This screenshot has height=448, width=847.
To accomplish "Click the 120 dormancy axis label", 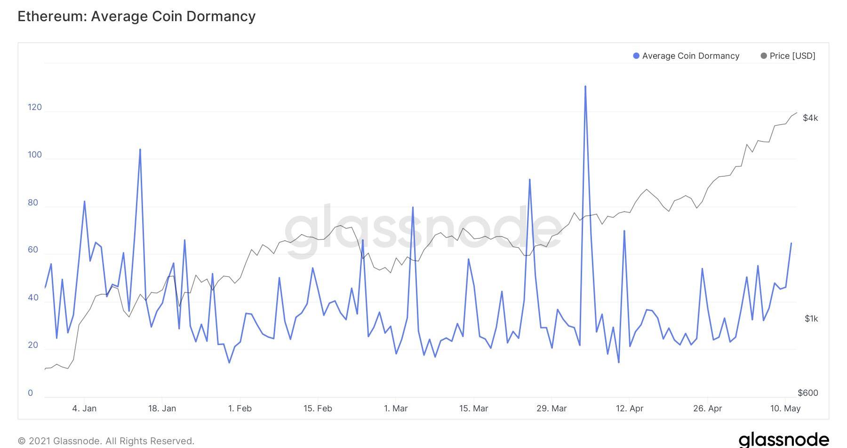I will (35, 107).
